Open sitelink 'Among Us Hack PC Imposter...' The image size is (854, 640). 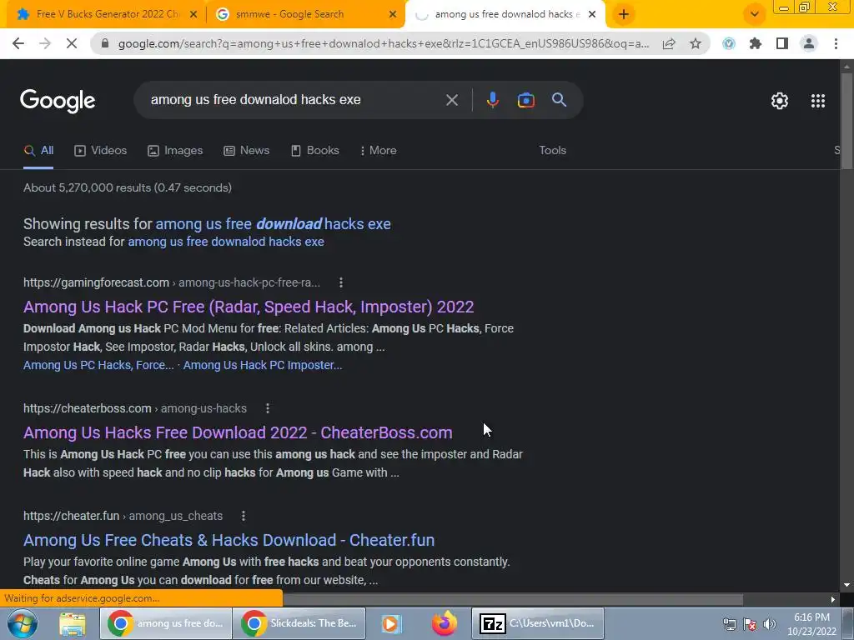point(263,365)
